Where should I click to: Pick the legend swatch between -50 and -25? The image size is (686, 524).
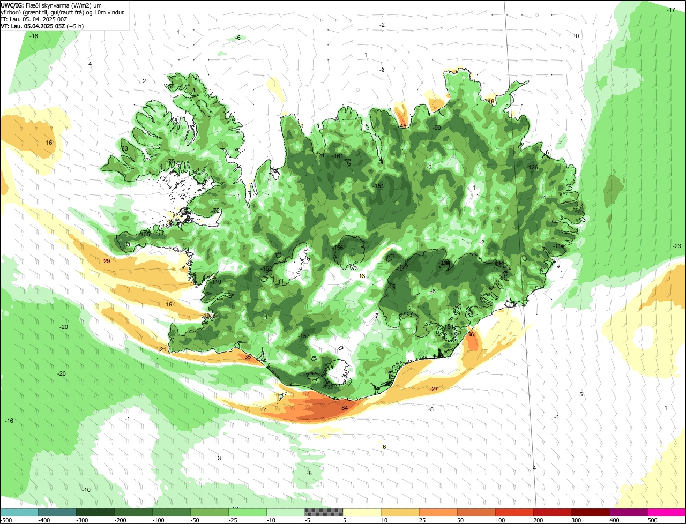[210, 512]
